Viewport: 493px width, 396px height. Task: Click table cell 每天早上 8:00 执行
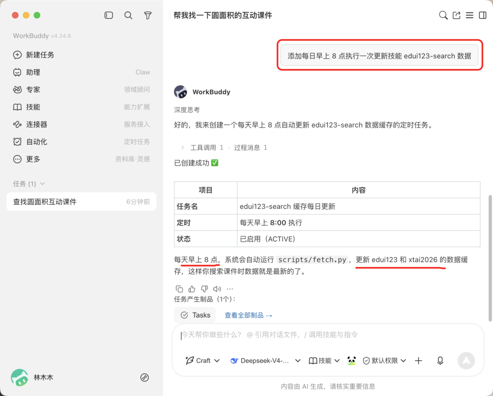tap(358, 223)
